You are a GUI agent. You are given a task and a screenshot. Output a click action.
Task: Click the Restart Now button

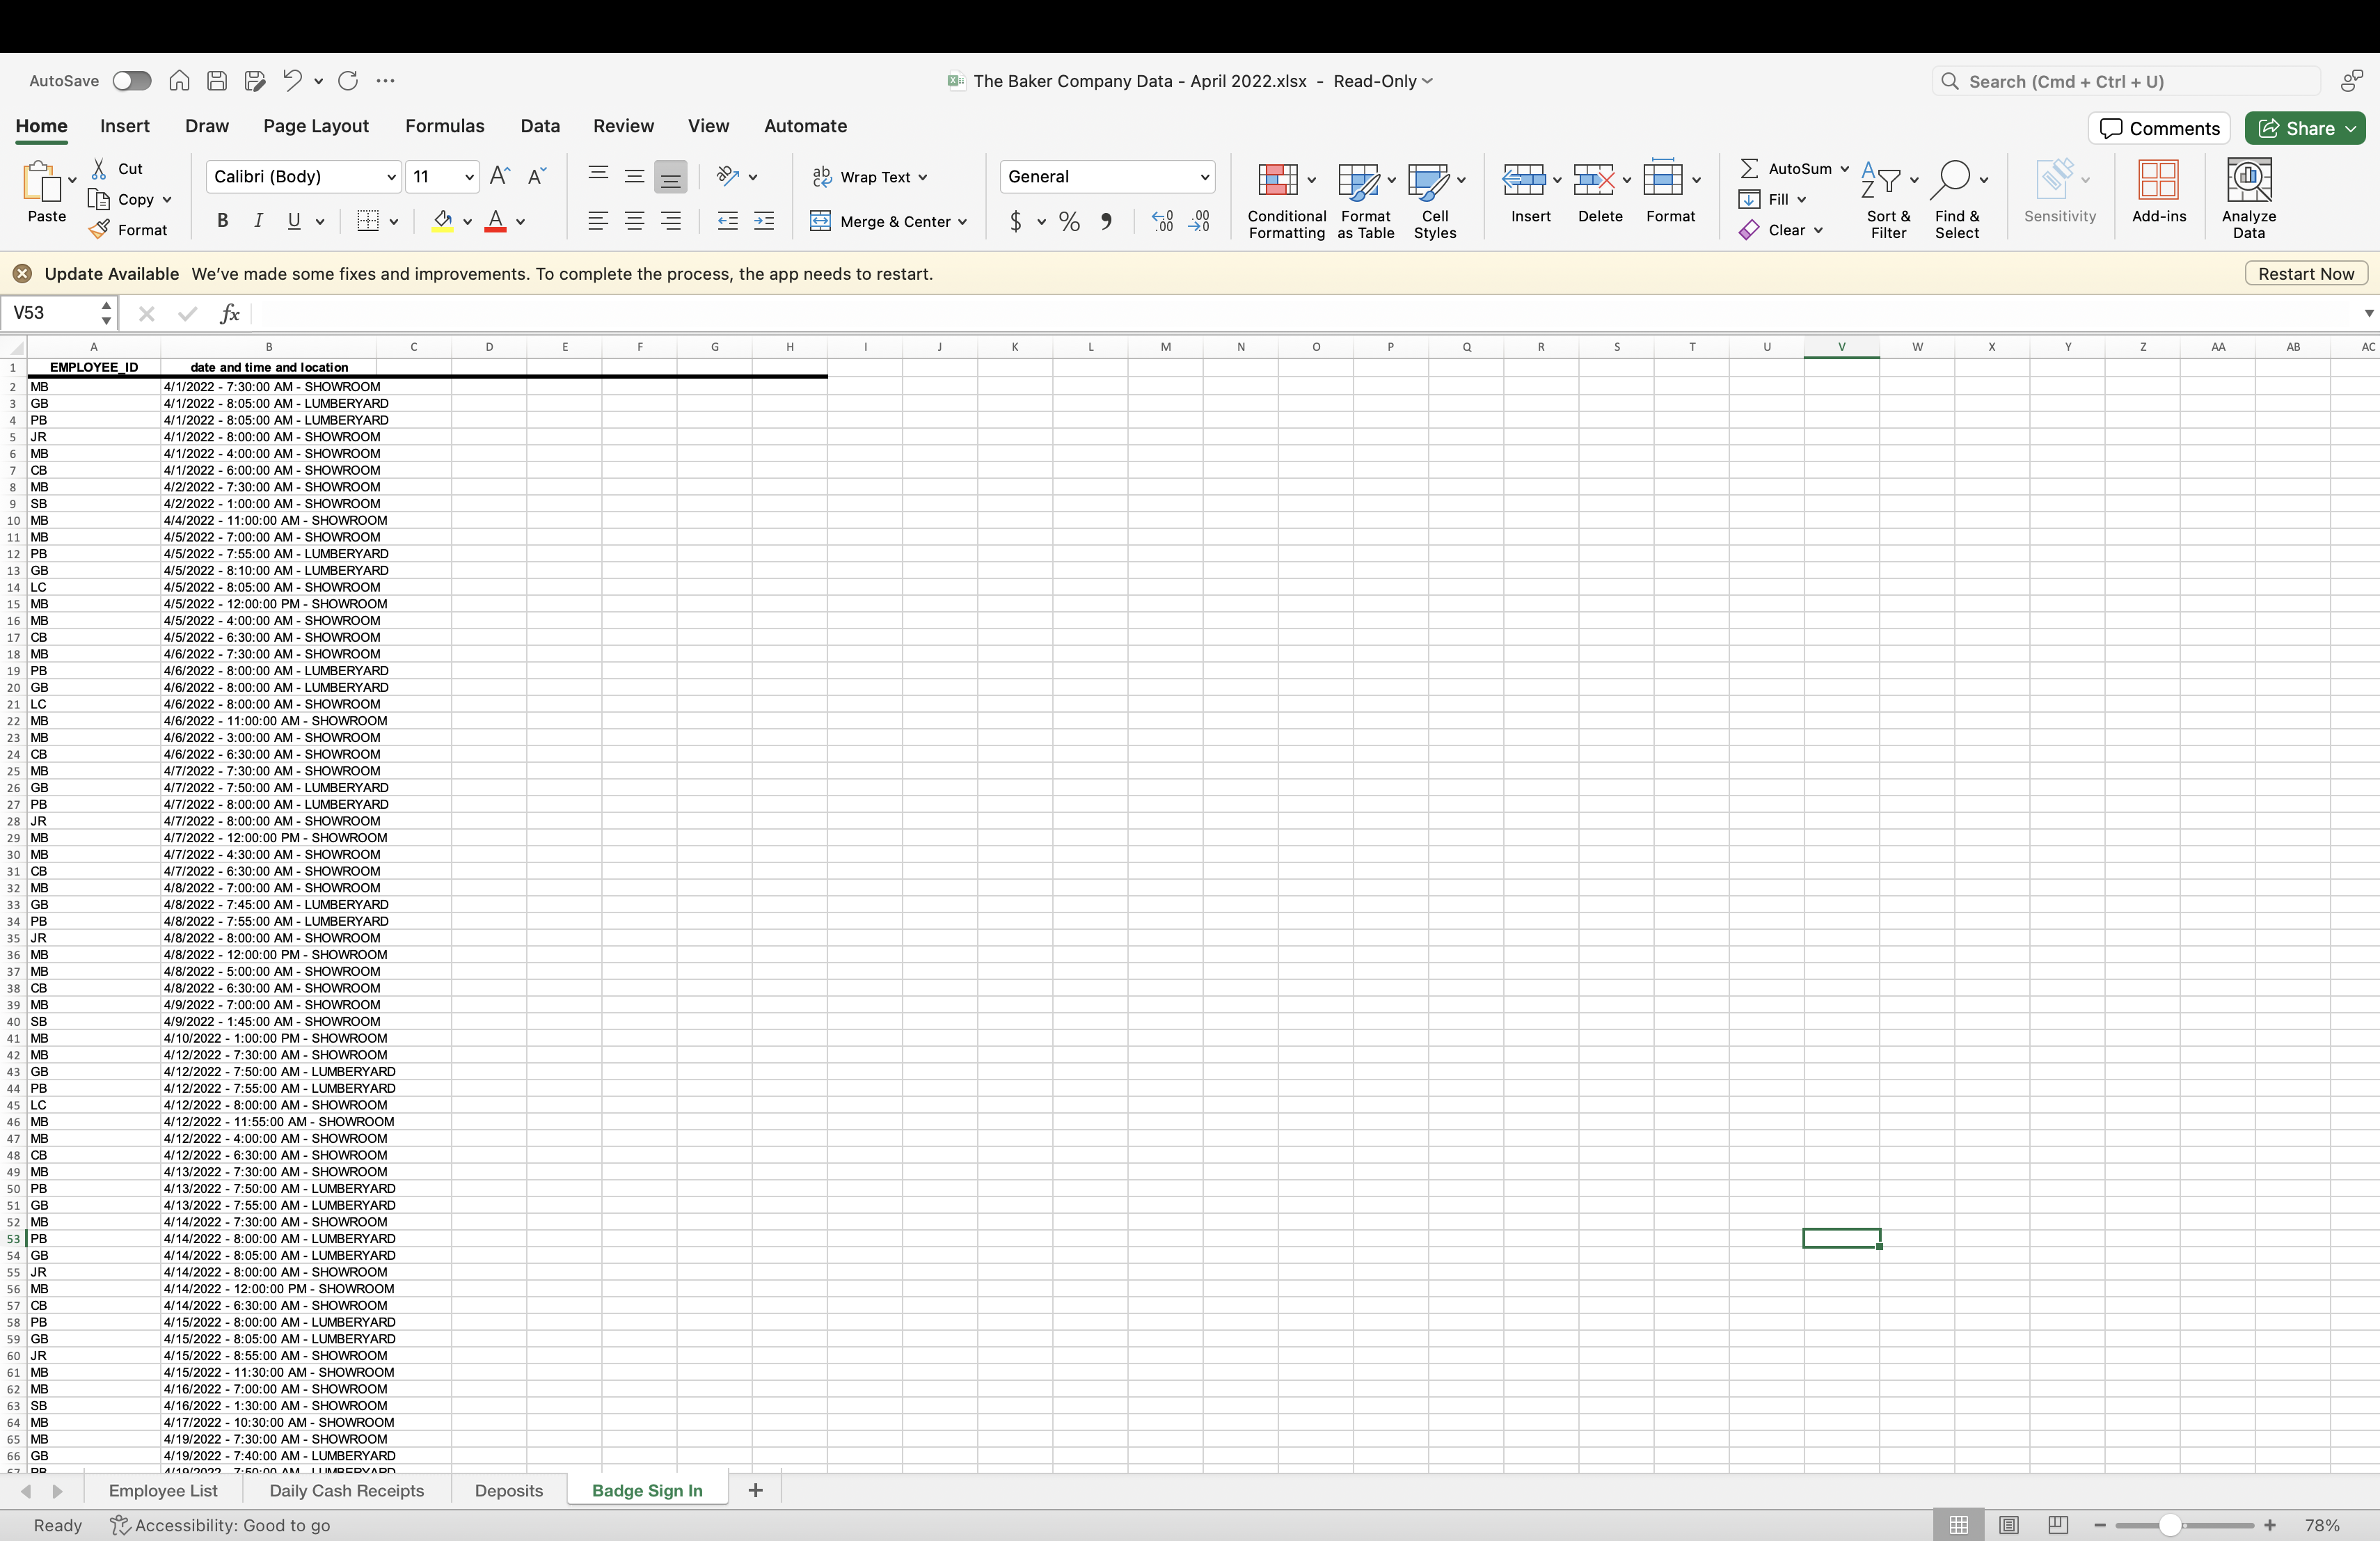(x=2305, y=274)
